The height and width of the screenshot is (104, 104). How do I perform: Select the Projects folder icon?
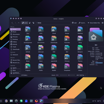(x=28, y=66)
